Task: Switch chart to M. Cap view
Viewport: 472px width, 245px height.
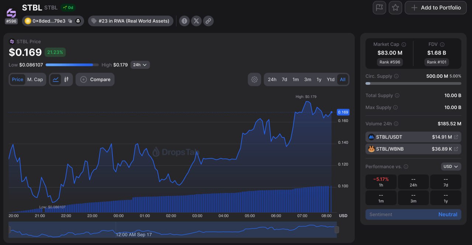Action: coord(35,80)
